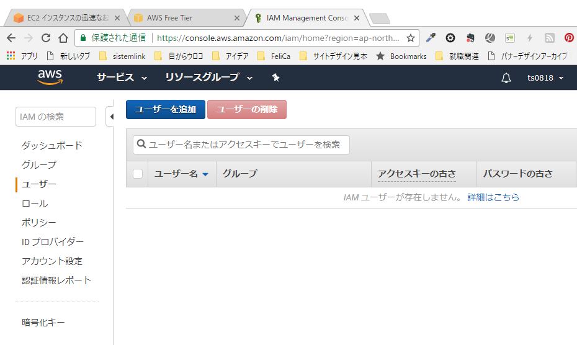Open the 目からウロコ bookmark folder
This screenshot has width=577, height=345.
(179, 56)
